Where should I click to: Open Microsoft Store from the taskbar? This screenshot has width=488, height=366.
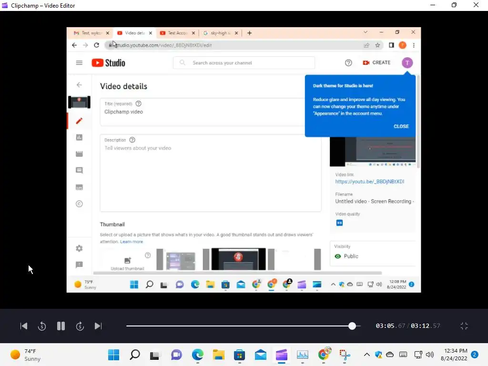point(239,355)
